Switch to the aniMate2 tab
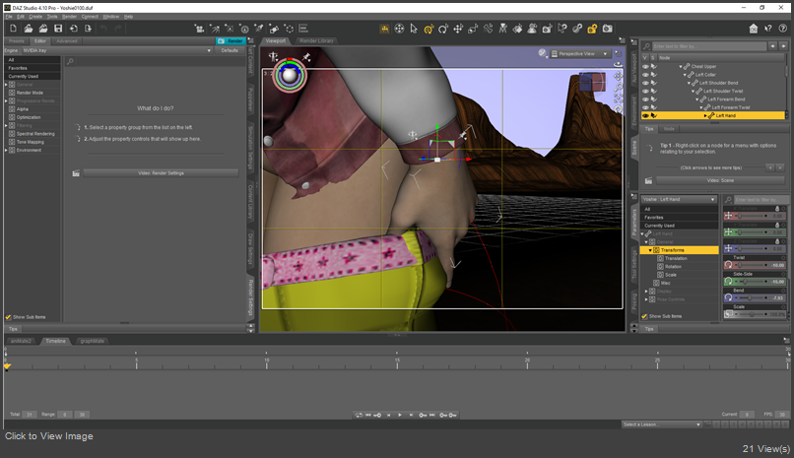794x458 pixels. [21, 341]
